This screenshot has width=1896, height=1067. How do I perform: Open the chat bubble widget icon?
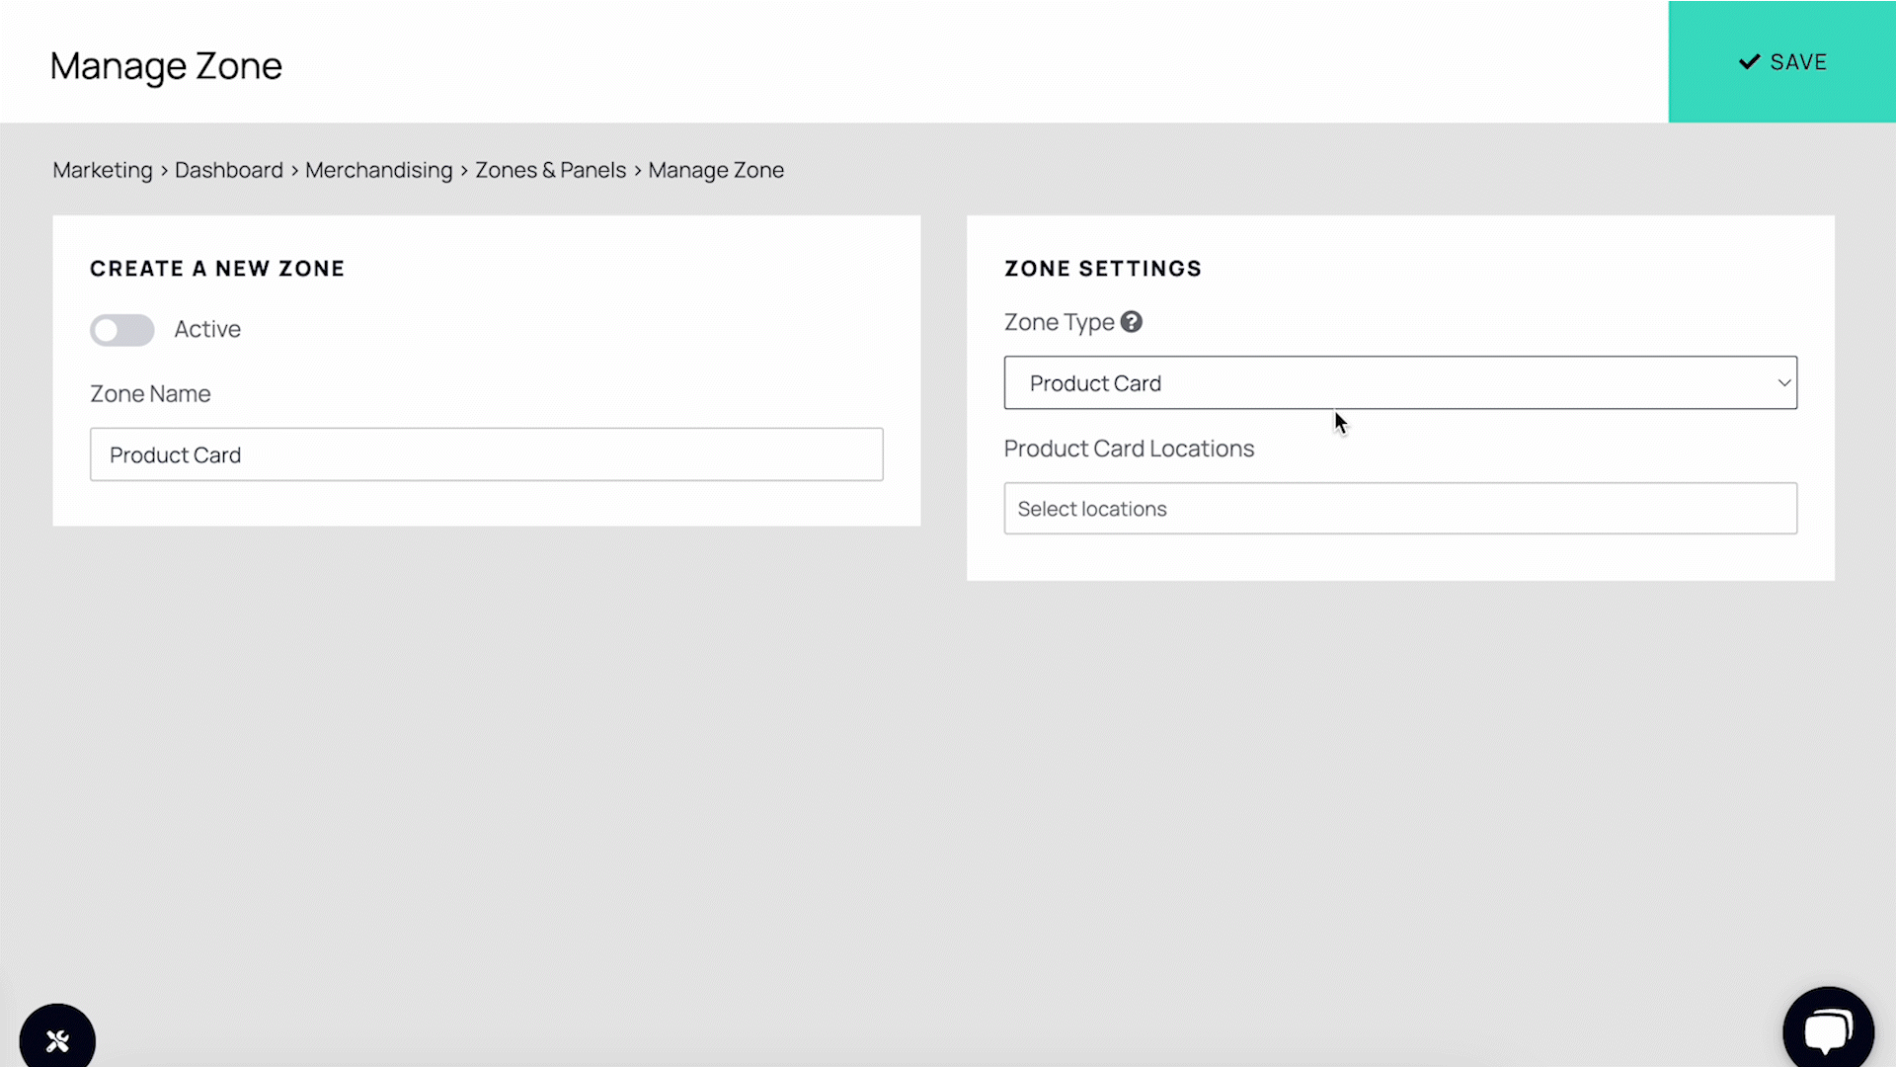[1828, 1031]
